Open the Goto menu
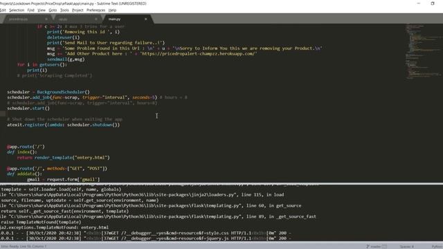Screen dimensions: 443x249 (53, 10)
